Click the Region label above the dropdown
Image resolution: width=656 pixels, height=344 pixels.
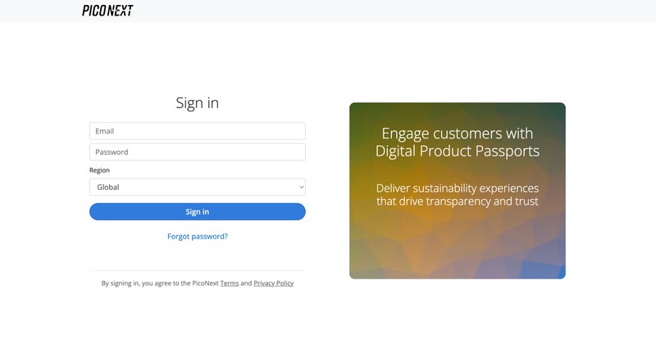(x=99, y=170)
